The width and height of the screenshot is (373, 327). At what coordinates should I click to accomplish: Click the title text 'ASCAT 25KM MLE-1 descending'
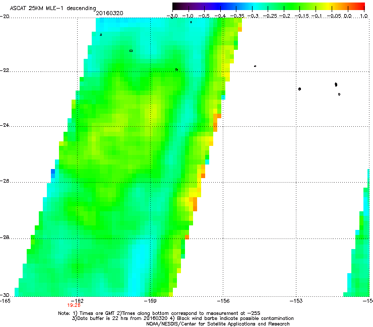[x=53, y=8]
